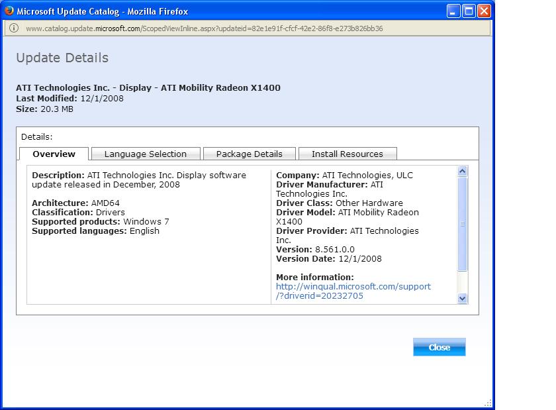The height and width of the screenshot is (410, 556).
Task: Click the Last Modified date 12/1/2008
Action: [102, 98]
